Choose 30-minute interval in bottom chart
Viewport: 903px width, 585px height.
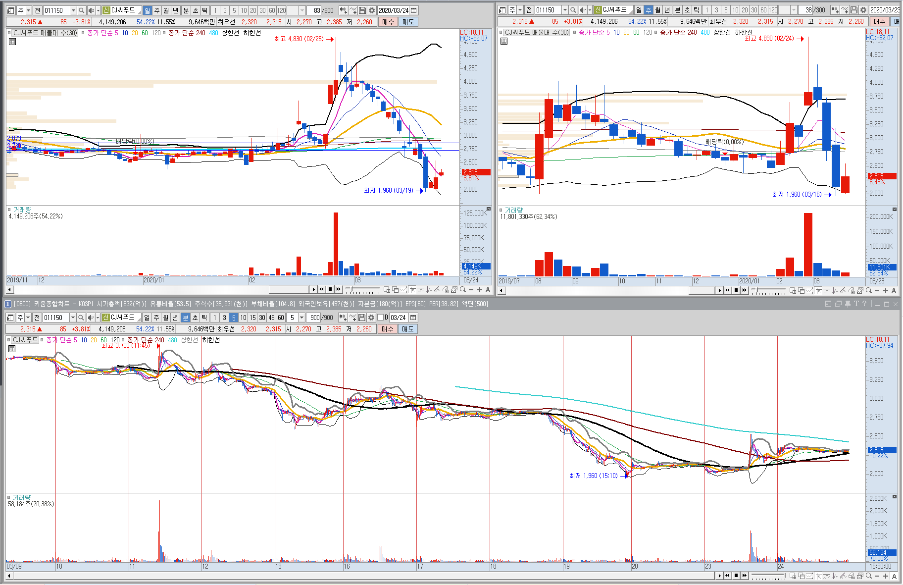[262, 318]
